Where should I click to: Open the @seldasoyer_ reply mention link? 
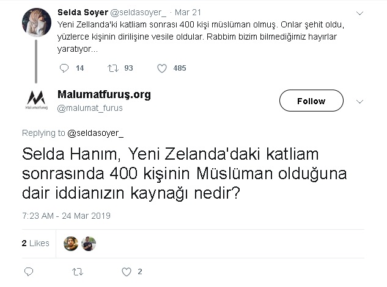pyautogui.click(x=95, y=133)
